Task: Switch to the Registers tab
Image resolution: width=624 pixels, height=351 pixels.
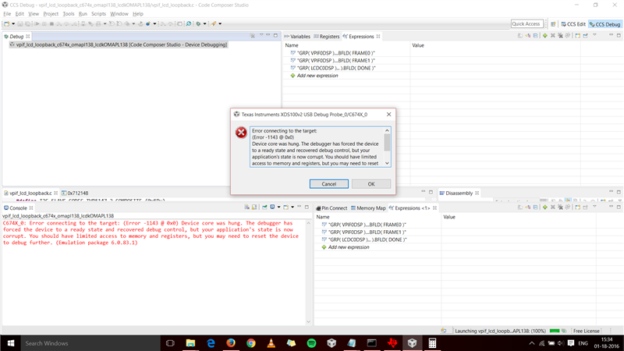Action: (x=326, y=36)
